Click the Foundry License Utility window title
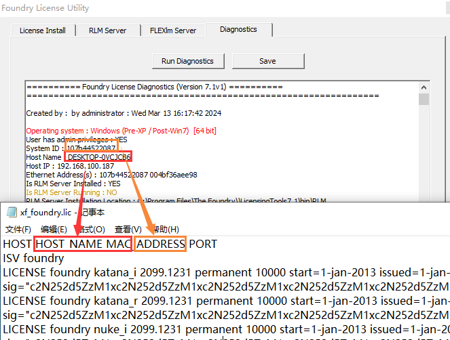The height and width of the screenshot is (340, 450). [45, 7]
